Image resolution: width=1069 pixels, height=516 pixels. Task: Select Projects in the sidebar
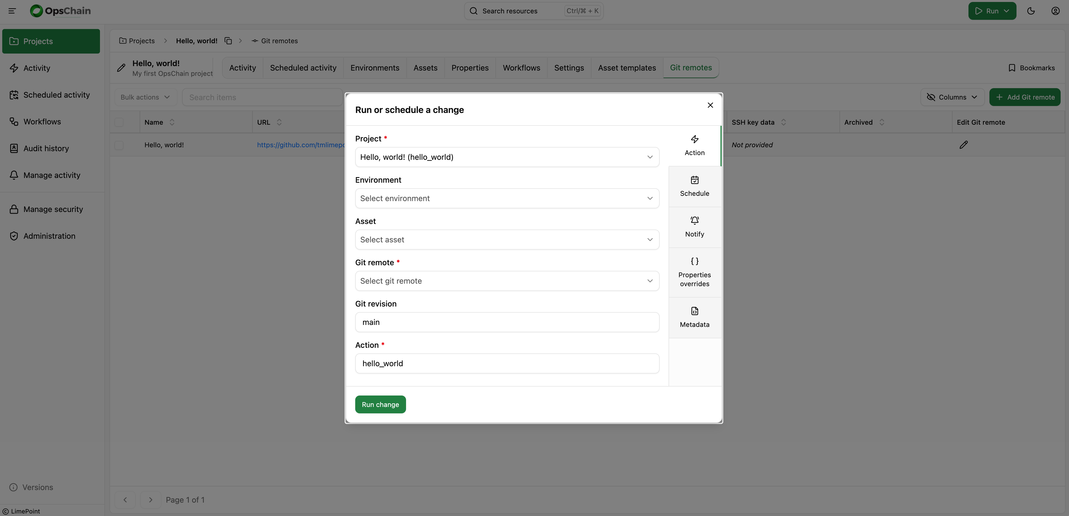[51, 41]
